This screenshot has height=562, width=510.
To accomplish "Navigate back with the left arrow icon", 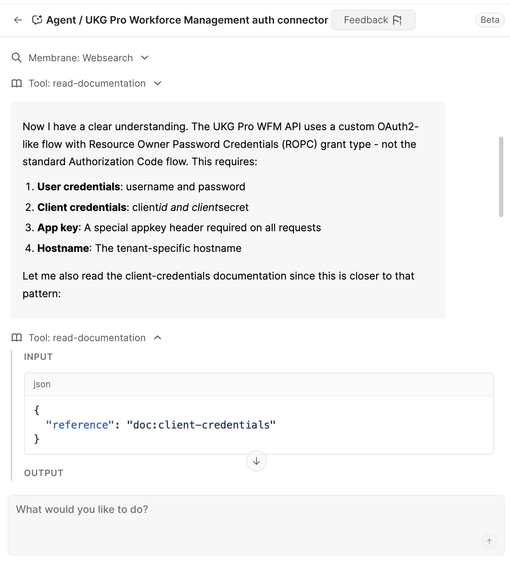I will [x=18, y=20].
